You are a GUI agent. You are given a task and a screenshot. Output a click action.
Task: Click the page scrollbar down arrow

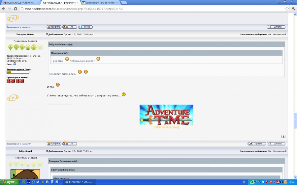[x=295, y=177]
